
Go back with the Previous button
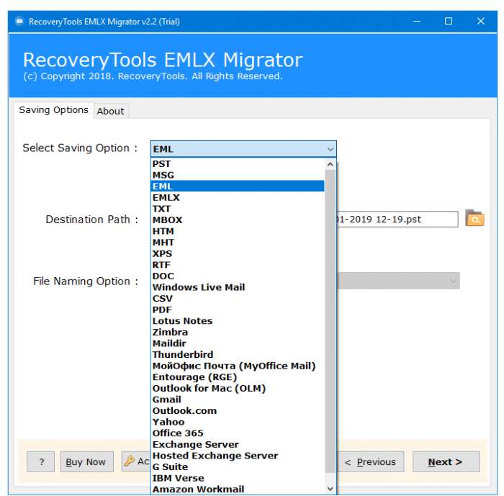370,461
